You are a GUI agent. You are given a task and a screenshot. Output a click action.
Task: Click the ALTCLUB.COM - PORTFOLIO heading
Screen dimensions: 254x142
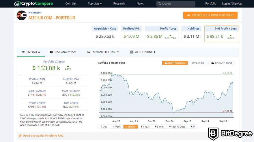tap(52, 18)
